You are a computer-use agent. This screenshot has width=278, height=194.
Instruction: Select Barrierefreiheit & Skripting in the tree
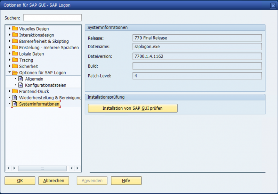coord(44,41)
